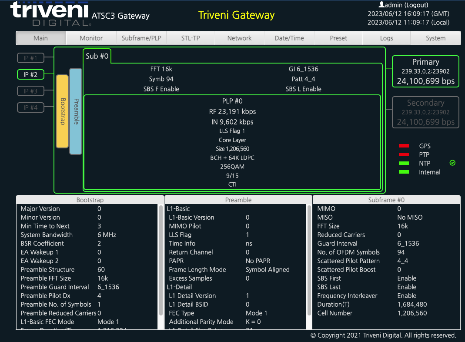The width and height of the screenshot is (465, 342).
Task: Click the BSR Coefficient row
Action: [x=88, y=244]
